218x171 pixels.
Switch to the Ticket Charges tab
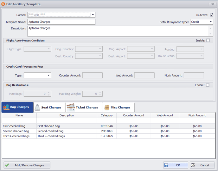point(84,107)
